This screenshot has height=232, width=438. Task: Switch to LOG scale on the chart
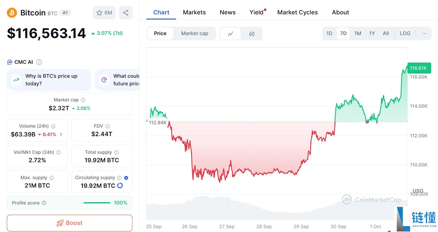405,33
